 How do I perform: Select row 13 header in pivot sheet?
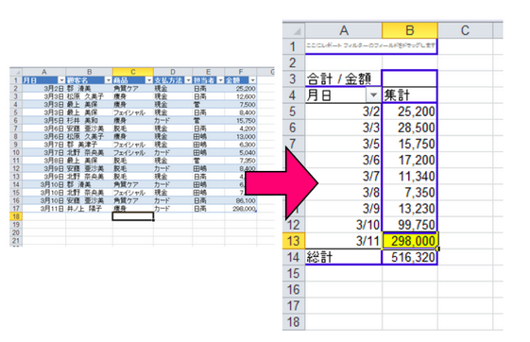[294, 241]
